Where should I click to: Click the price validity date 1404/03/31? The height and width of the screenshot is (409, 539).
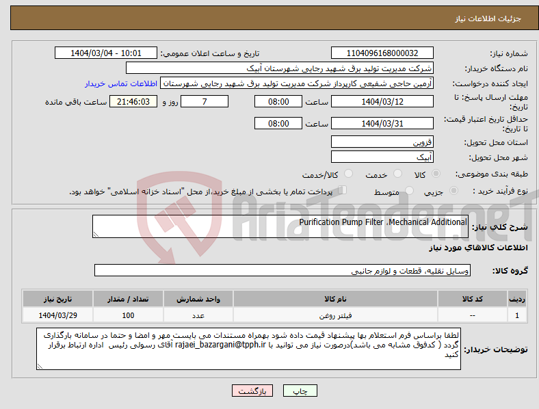tap(382, 123)
